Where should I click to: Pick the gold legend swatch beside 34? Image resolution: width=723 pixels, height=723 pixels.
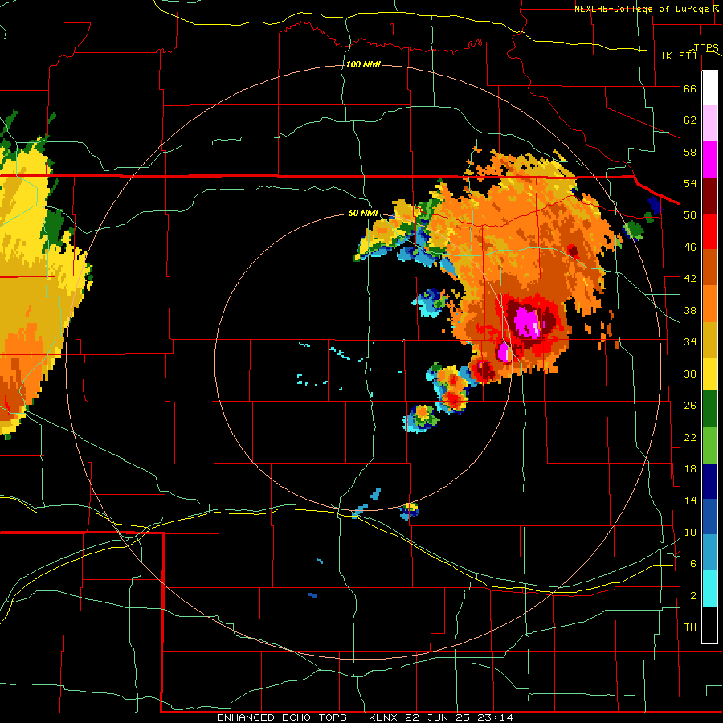tap(709, 340)
